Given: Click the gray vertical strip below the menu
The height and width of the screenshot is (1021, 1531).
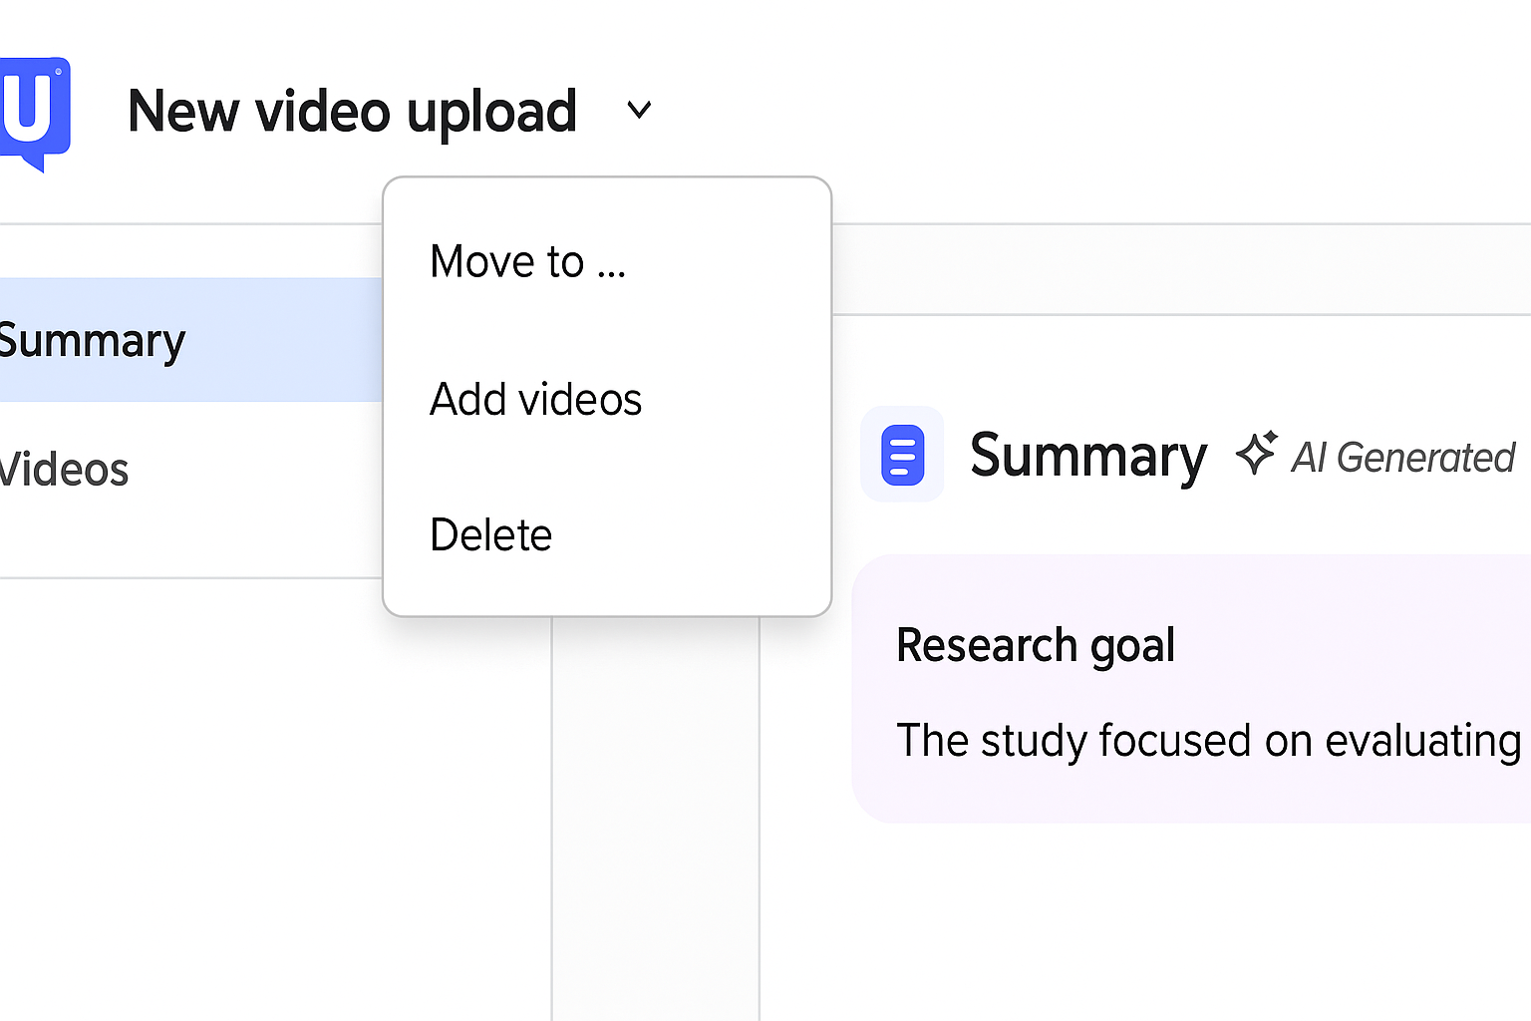Looking at the screenshot, I should (x=655, y=818).
